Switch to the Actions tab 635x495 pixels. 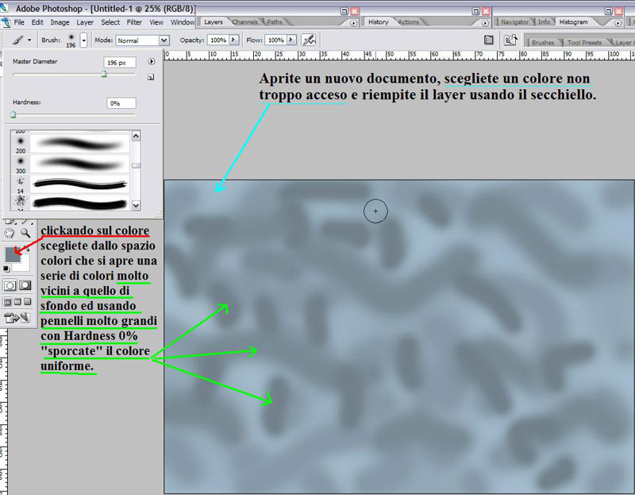coord(408,22)
